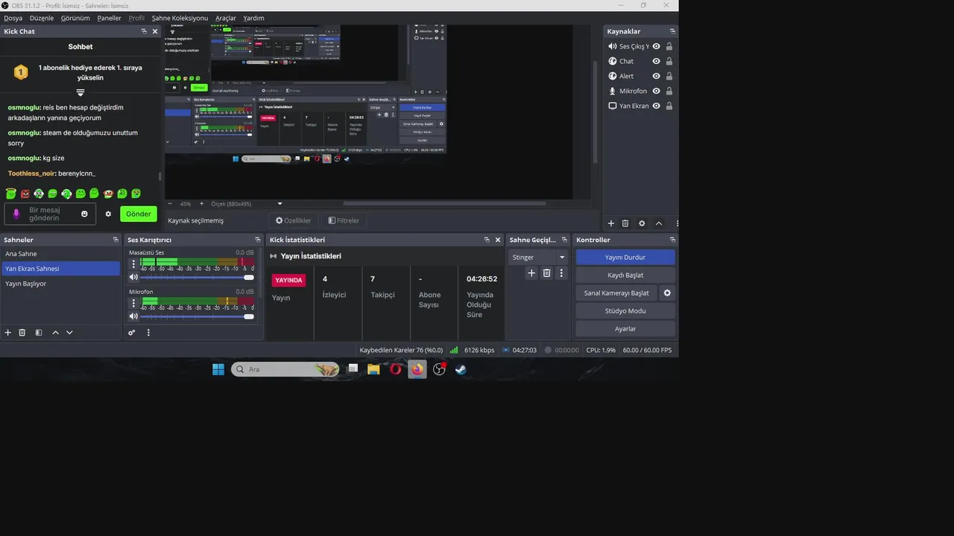Undock the Kaynaklar panel
The height and width of the screenshot is (536, 954).
click(672, 31)
